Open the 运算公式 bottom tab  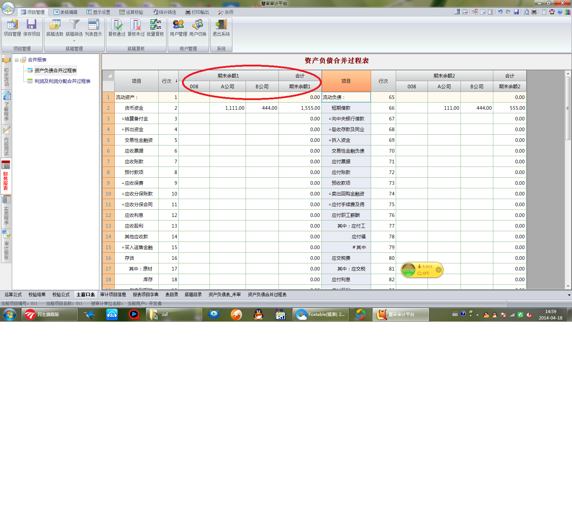pos(13,294)
